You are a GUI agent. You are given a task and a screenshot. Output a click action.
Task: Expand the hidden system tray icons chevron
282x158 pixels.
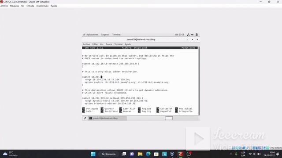[231, 154]
